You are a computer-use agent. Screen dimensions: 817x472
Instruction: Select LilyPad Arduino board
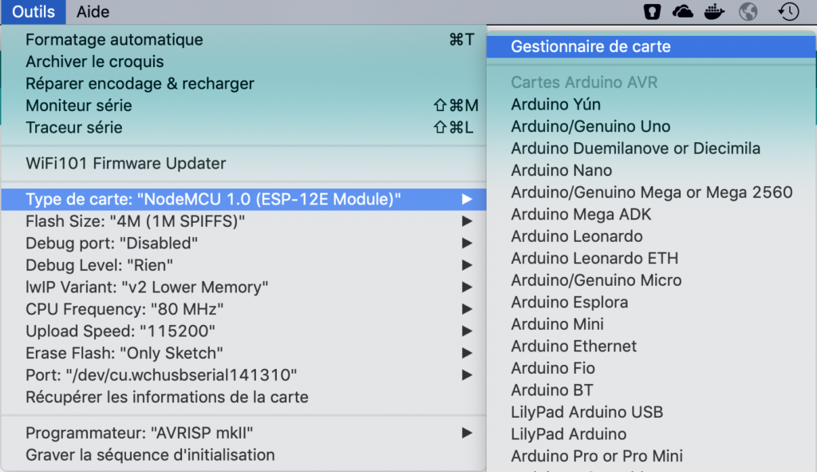click(651, 434)
